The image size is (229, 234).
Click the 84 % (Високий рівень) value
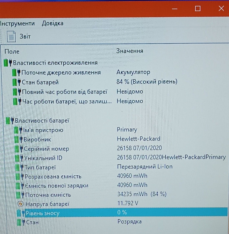point(147,82)
